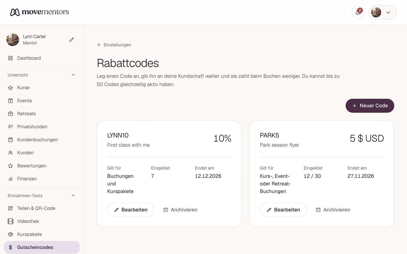Click the top-right user avatar
This screenshot has width=407, height=254.
376,12
